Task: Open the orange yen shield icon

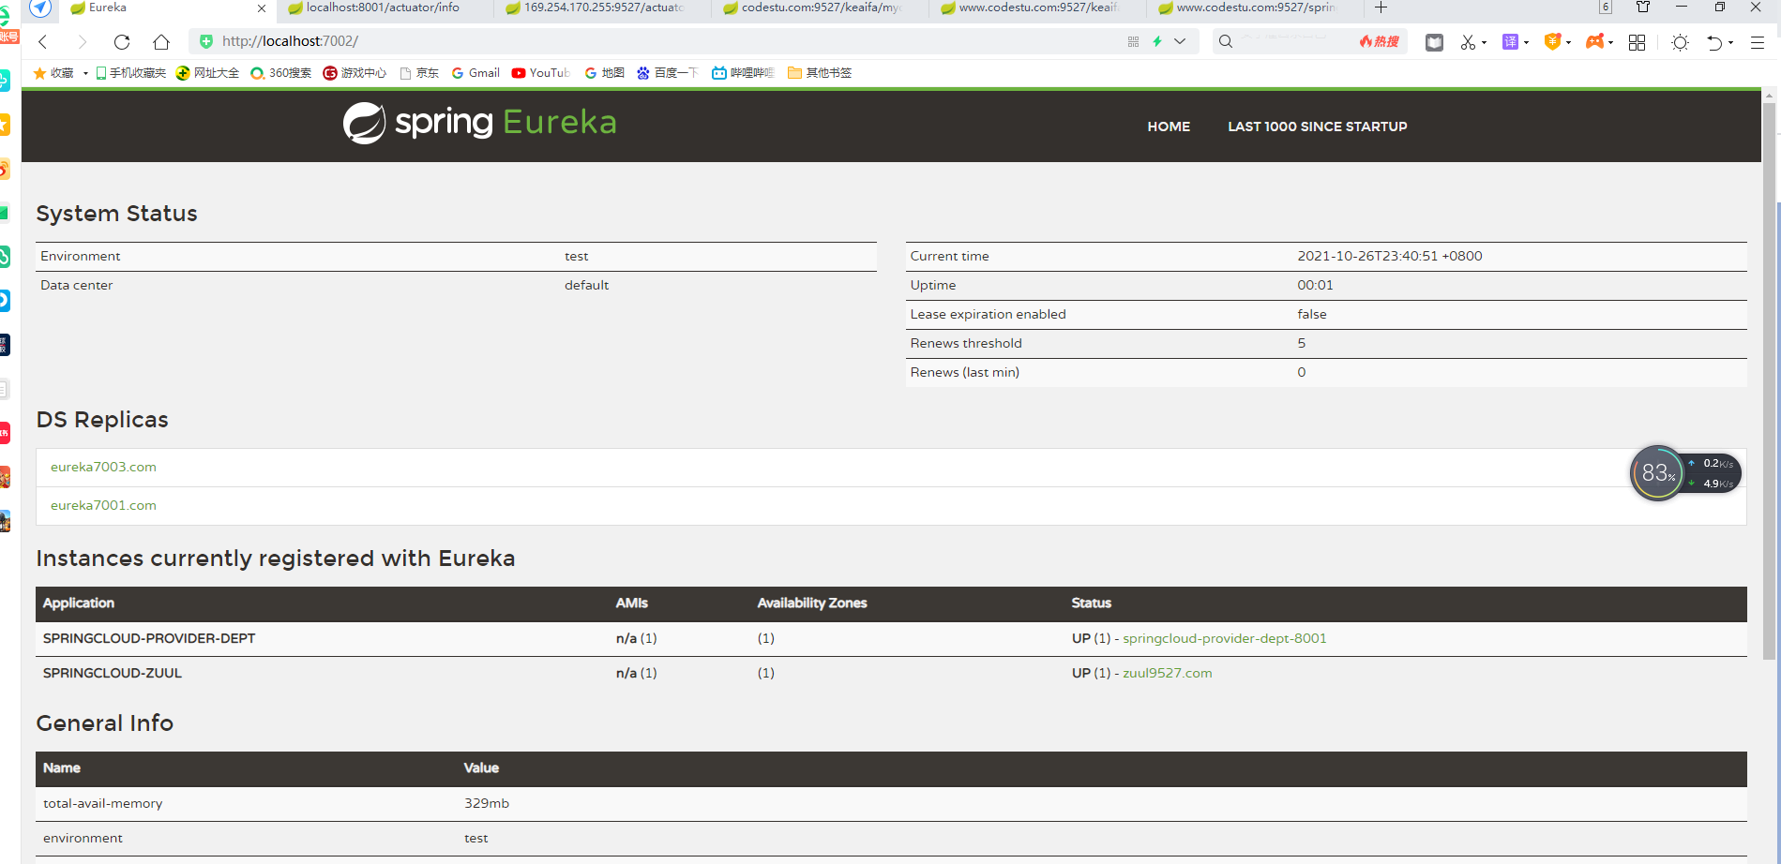Action: point(1552,41)
